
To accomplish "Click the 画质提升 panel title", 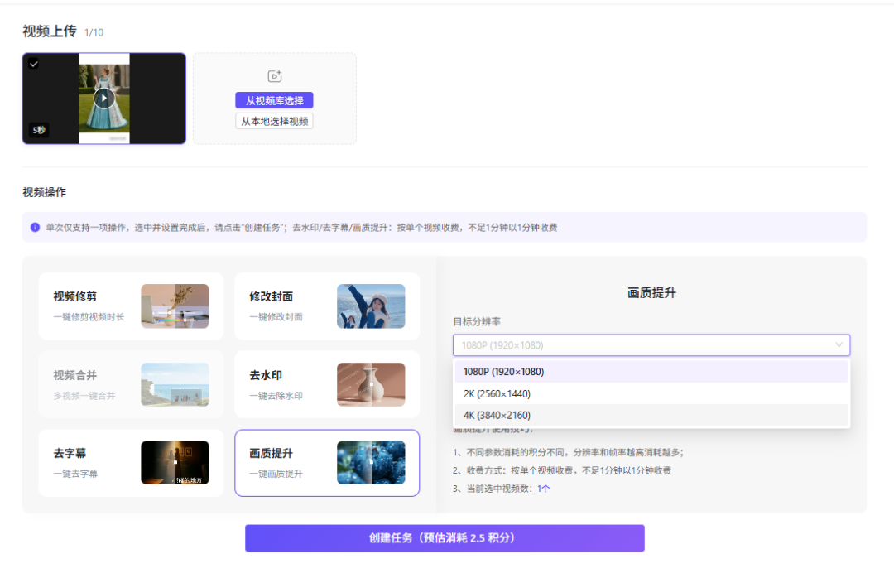I will (651, 292).
